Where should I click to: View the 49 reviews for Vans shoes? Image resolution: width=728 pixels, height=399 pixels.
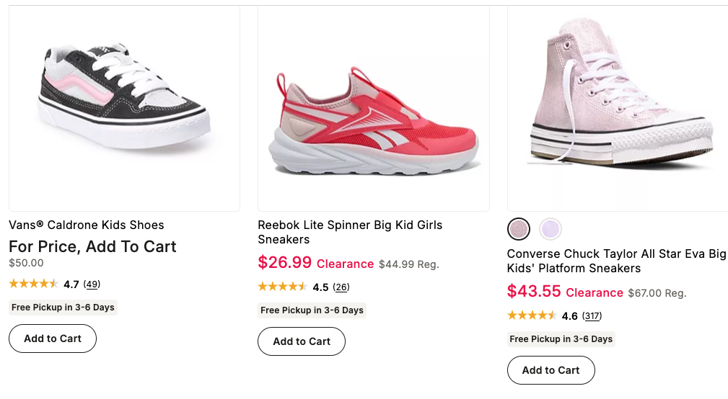point(92,284)
